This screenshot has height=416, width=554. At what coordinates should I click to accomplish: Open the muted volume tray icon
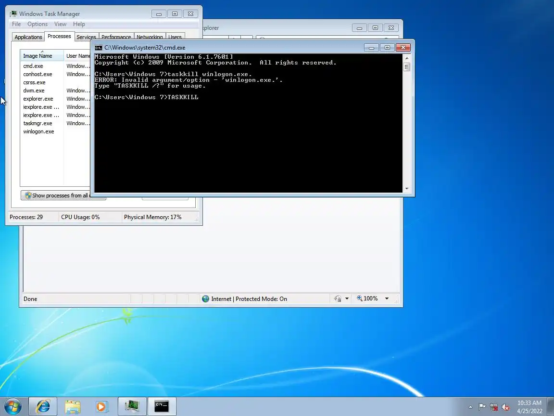pos(505,407)
